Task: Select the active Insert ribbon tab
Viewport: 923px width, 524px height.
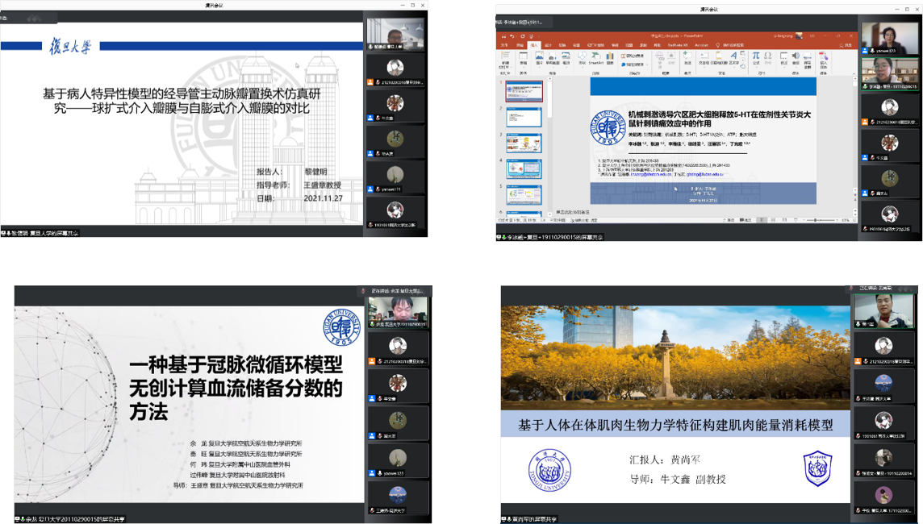Action: pos(534,44)
